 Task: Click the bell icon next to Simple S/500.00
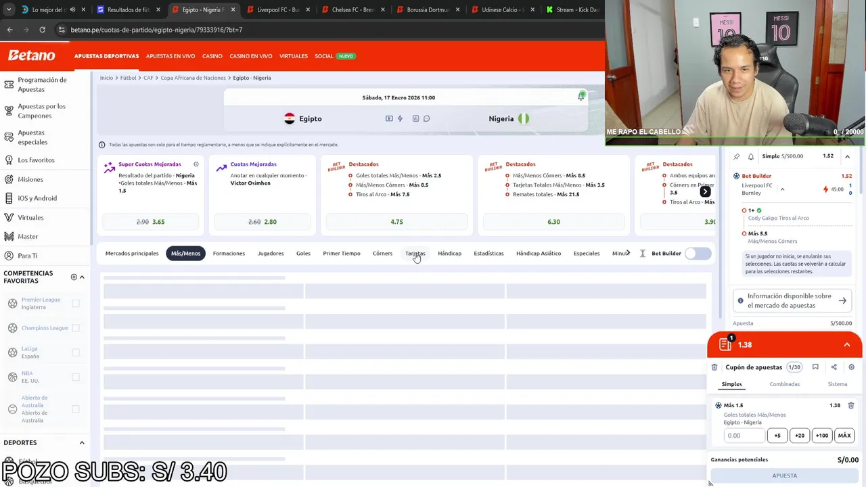pyautogui.click(x=751, y=156)
